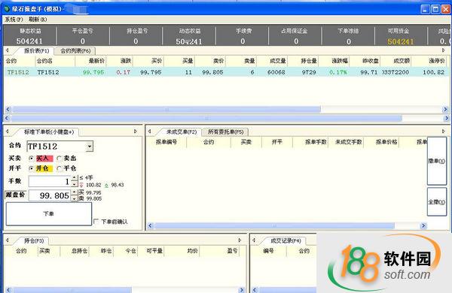Screen dimensions: 452x293
Task: Increase the price with the up stepper
Action: [x=75, y=192]
